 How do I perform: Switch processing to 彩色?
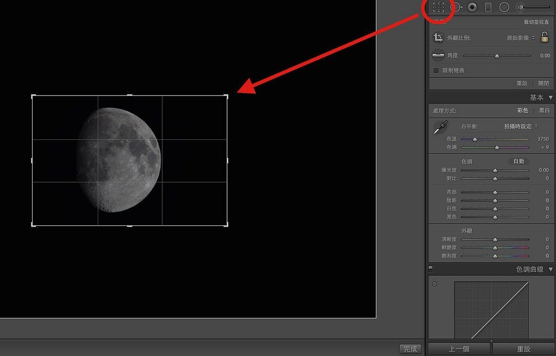tap(522, 111)
